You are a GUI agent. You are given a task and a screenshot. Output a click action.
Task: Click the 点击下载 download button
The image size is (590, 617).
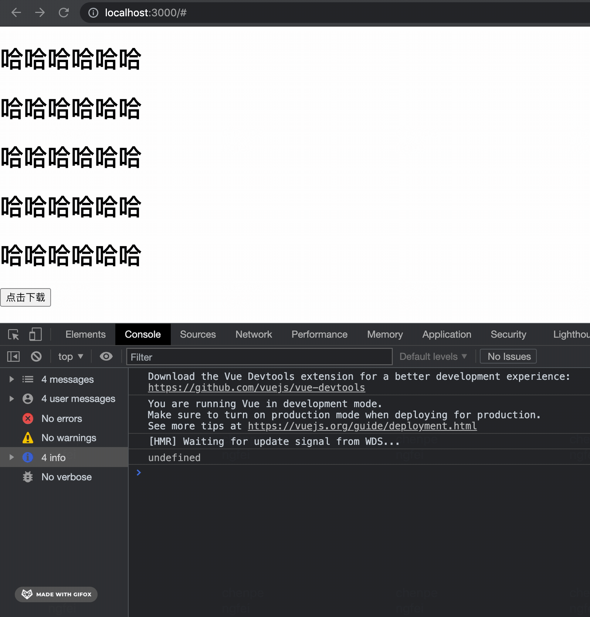pos(26,297)
